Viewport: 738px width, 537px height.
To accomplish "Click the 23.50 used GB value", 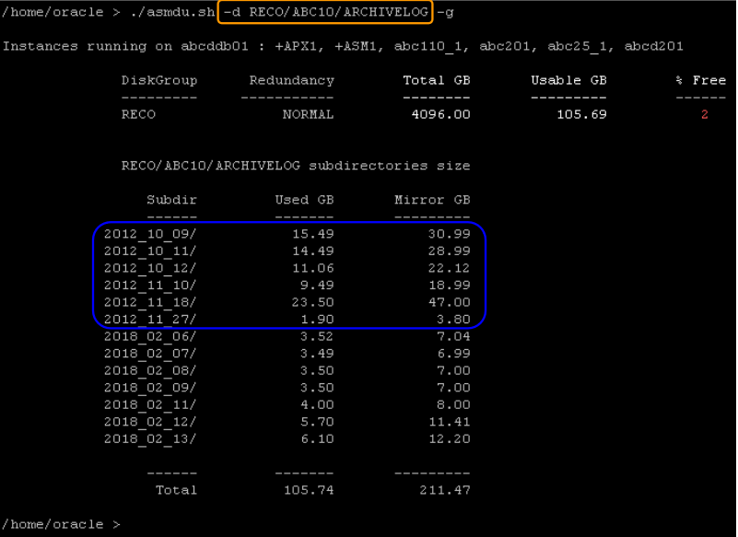I will click(313, 302).
